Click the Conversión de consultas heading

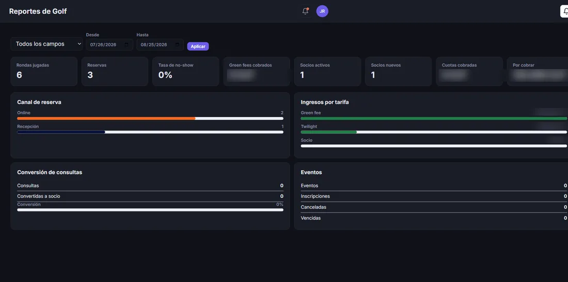point(50,173)
